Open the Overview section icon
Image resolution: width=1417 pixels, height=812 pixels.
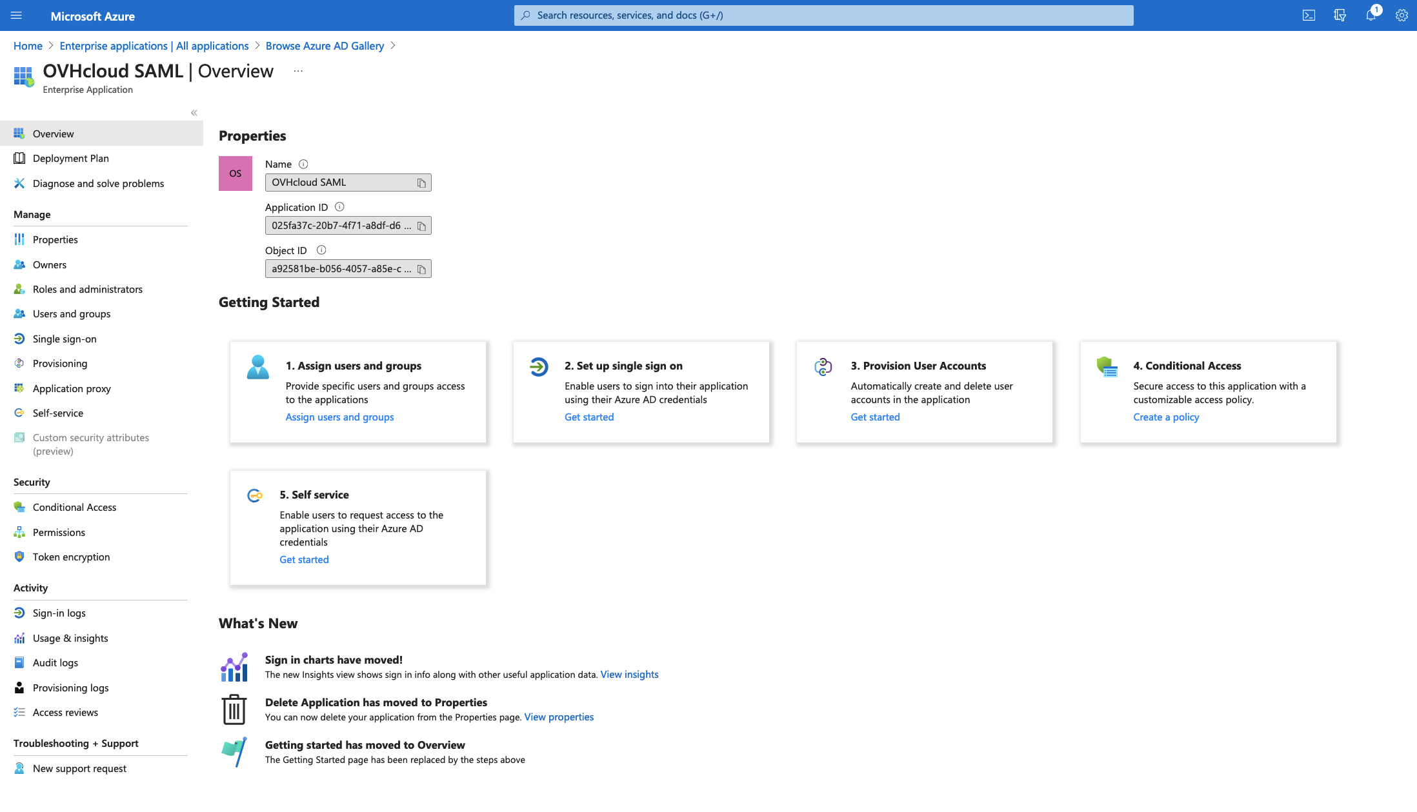(19, 132)
